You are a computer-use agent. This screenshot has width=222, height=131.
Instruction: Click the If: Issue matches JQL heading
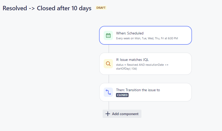(132, 60)
